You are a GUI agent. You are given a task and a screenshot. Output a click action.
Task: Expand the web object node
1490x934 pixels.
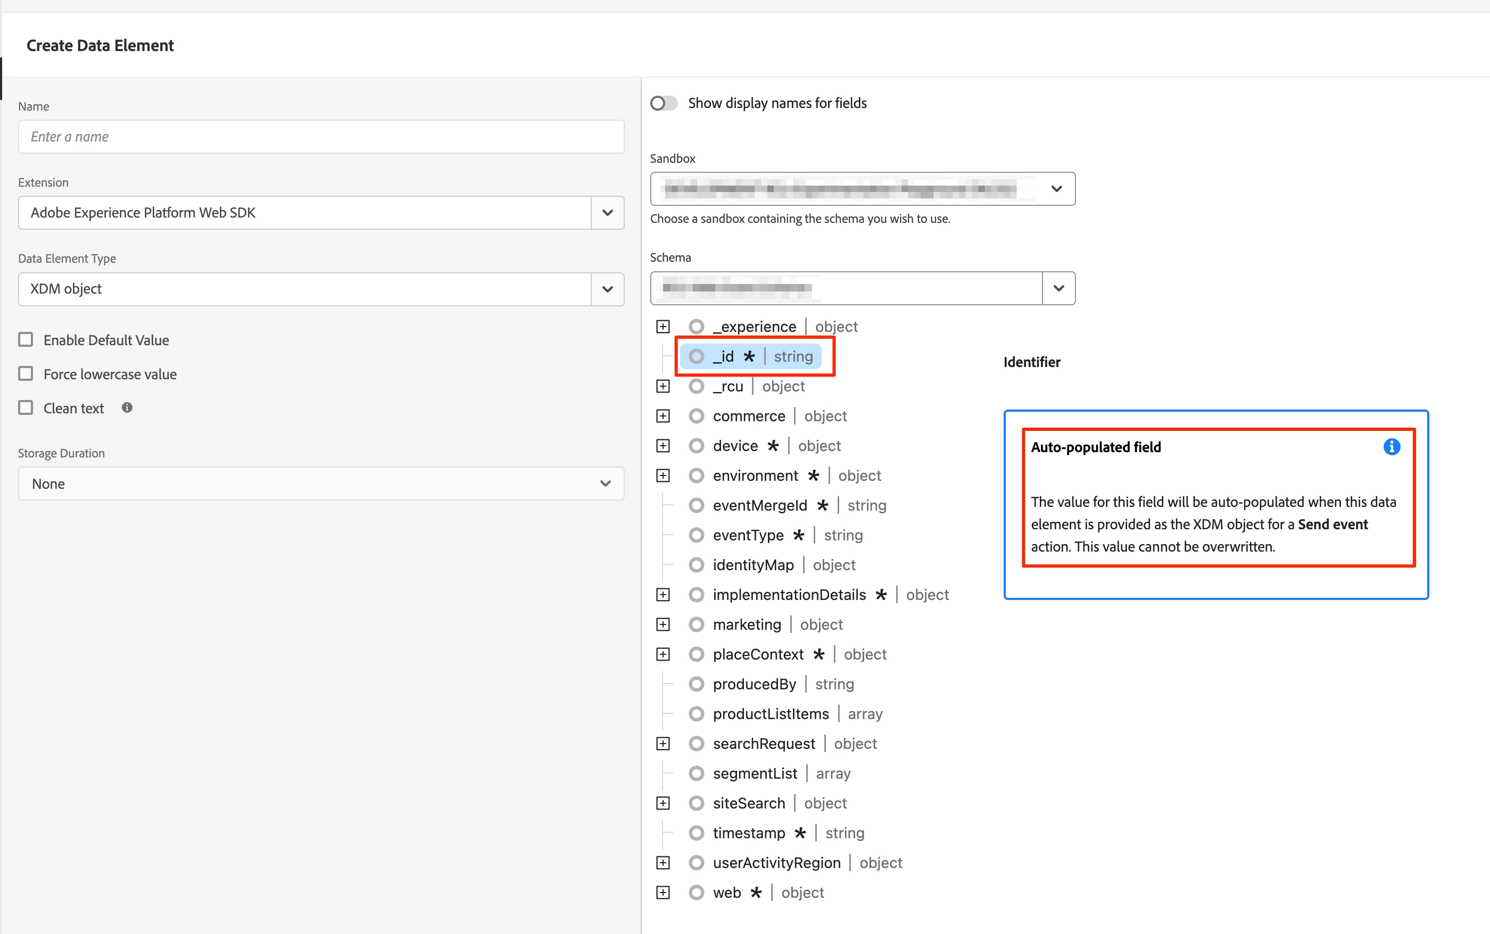[663, 893]
